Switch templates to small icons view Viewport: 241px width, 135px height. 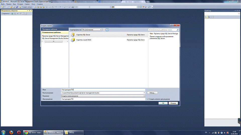click(104, 29)
